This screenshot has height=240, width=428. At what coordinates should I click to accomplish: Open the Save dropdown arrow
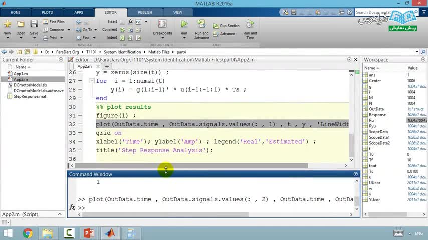coord(34,38)
